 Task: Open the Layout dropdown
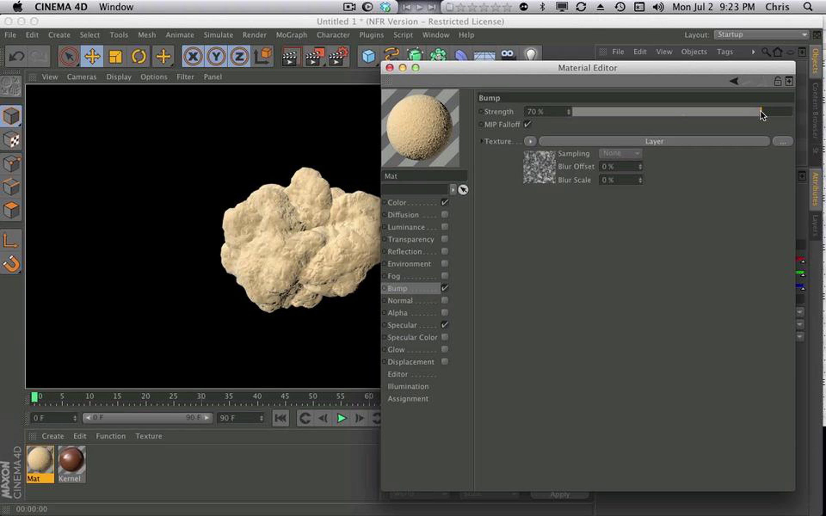coord(761,35)
